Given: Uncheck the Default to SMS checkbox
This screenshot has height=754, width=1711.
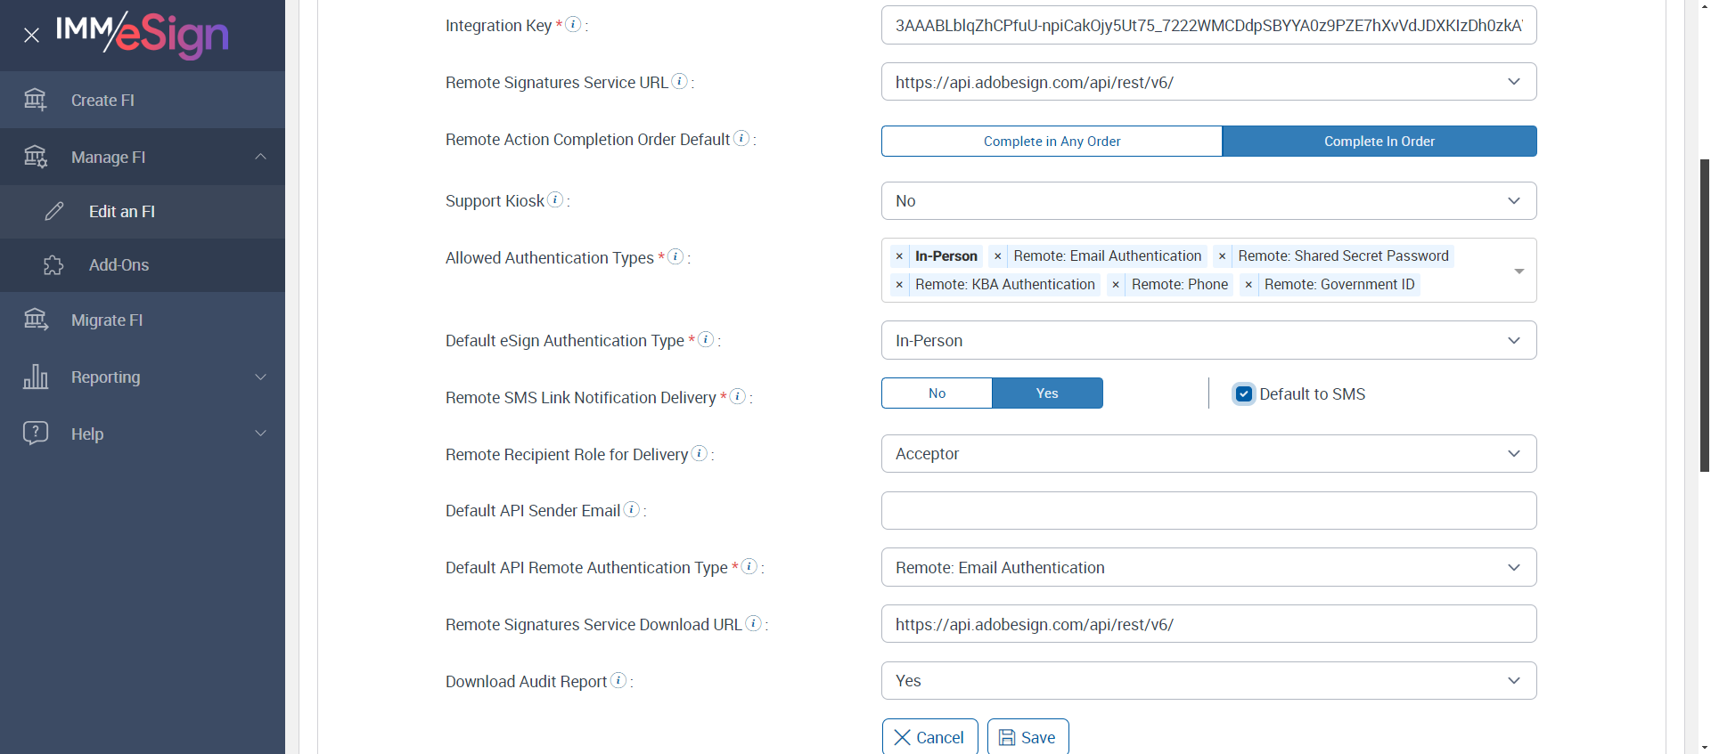Looking at the screenshot, I should [1244, 393].
